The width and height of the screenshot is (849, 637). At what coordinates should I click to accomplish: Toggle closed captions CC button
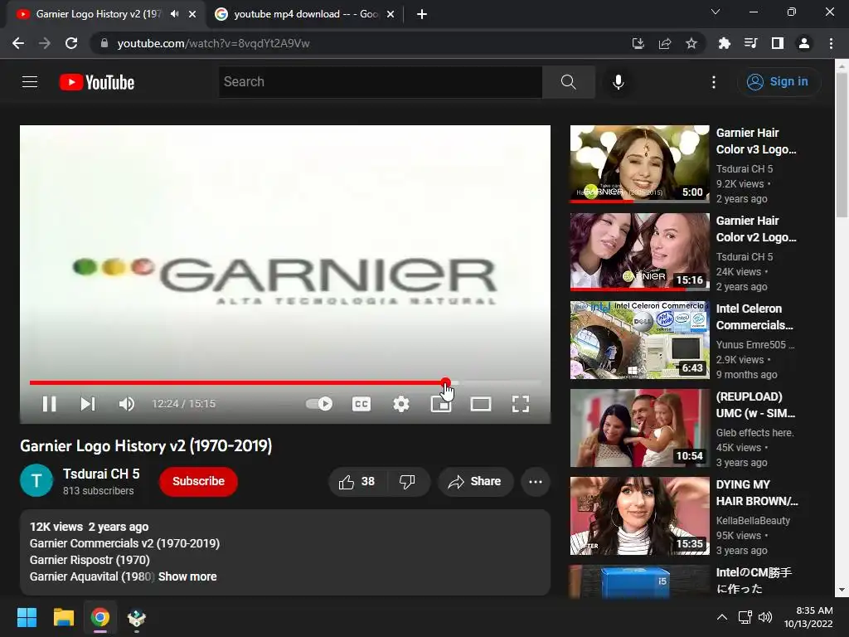coord(361,404)
